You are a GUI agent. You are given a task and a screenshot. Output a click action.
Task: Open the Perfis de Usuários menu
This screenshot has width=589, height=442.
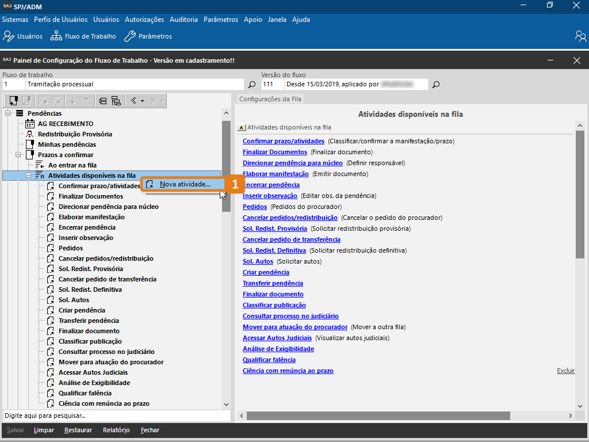[60, 20]
